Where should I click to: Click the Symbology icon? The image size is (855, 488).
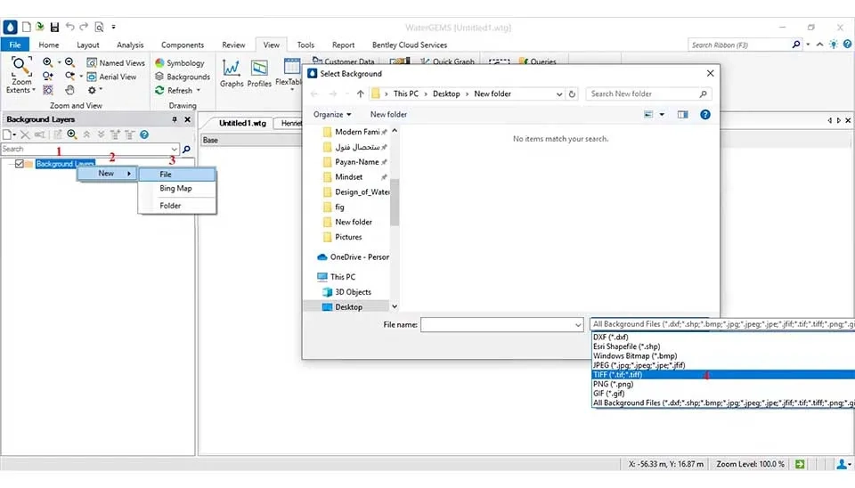(160, 63)
